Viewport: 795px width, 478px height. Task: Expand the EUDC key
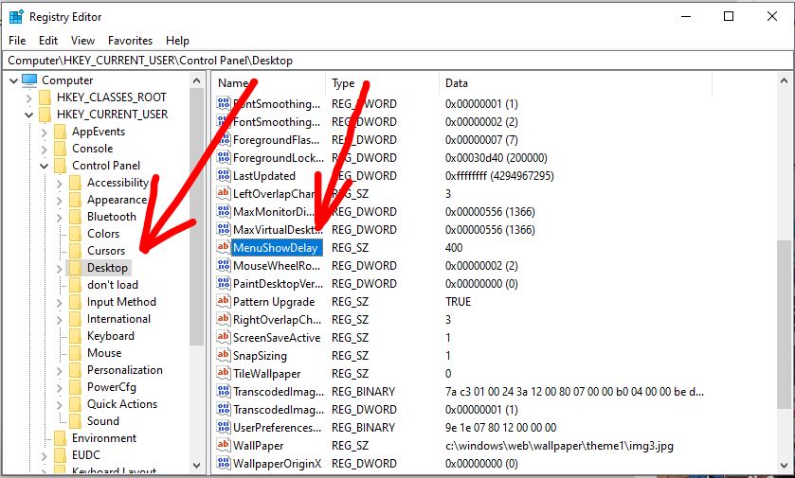pyautogui.click(x=45, y=455)
